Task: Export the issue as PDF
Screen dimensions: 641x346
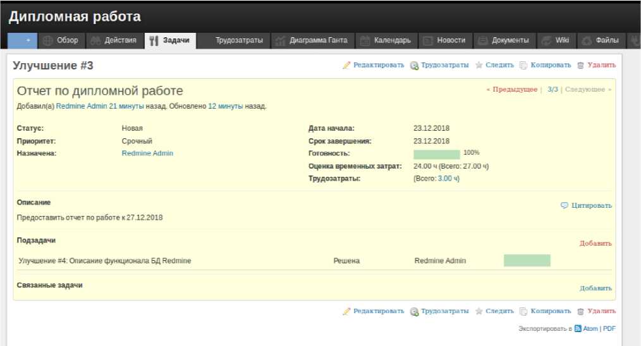Action: point(609,329)
